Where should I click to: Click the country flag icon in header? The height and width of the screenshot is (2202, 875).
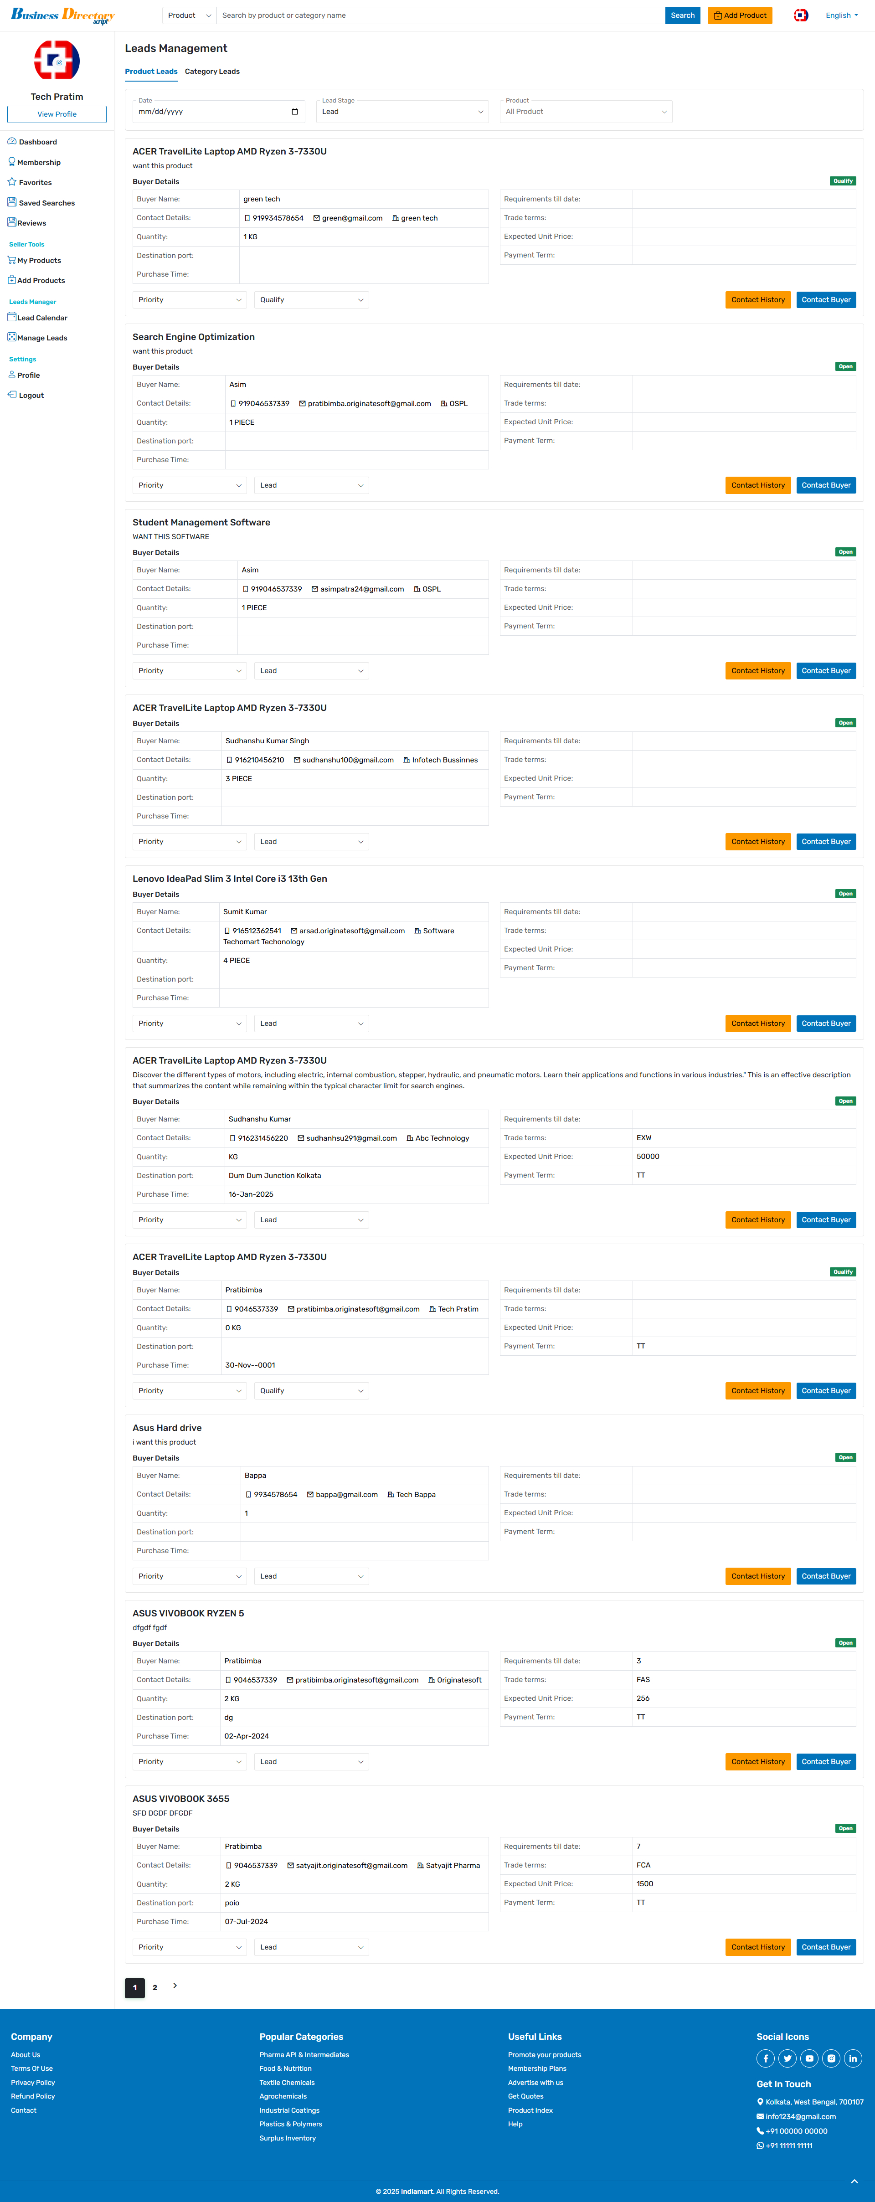801,15
